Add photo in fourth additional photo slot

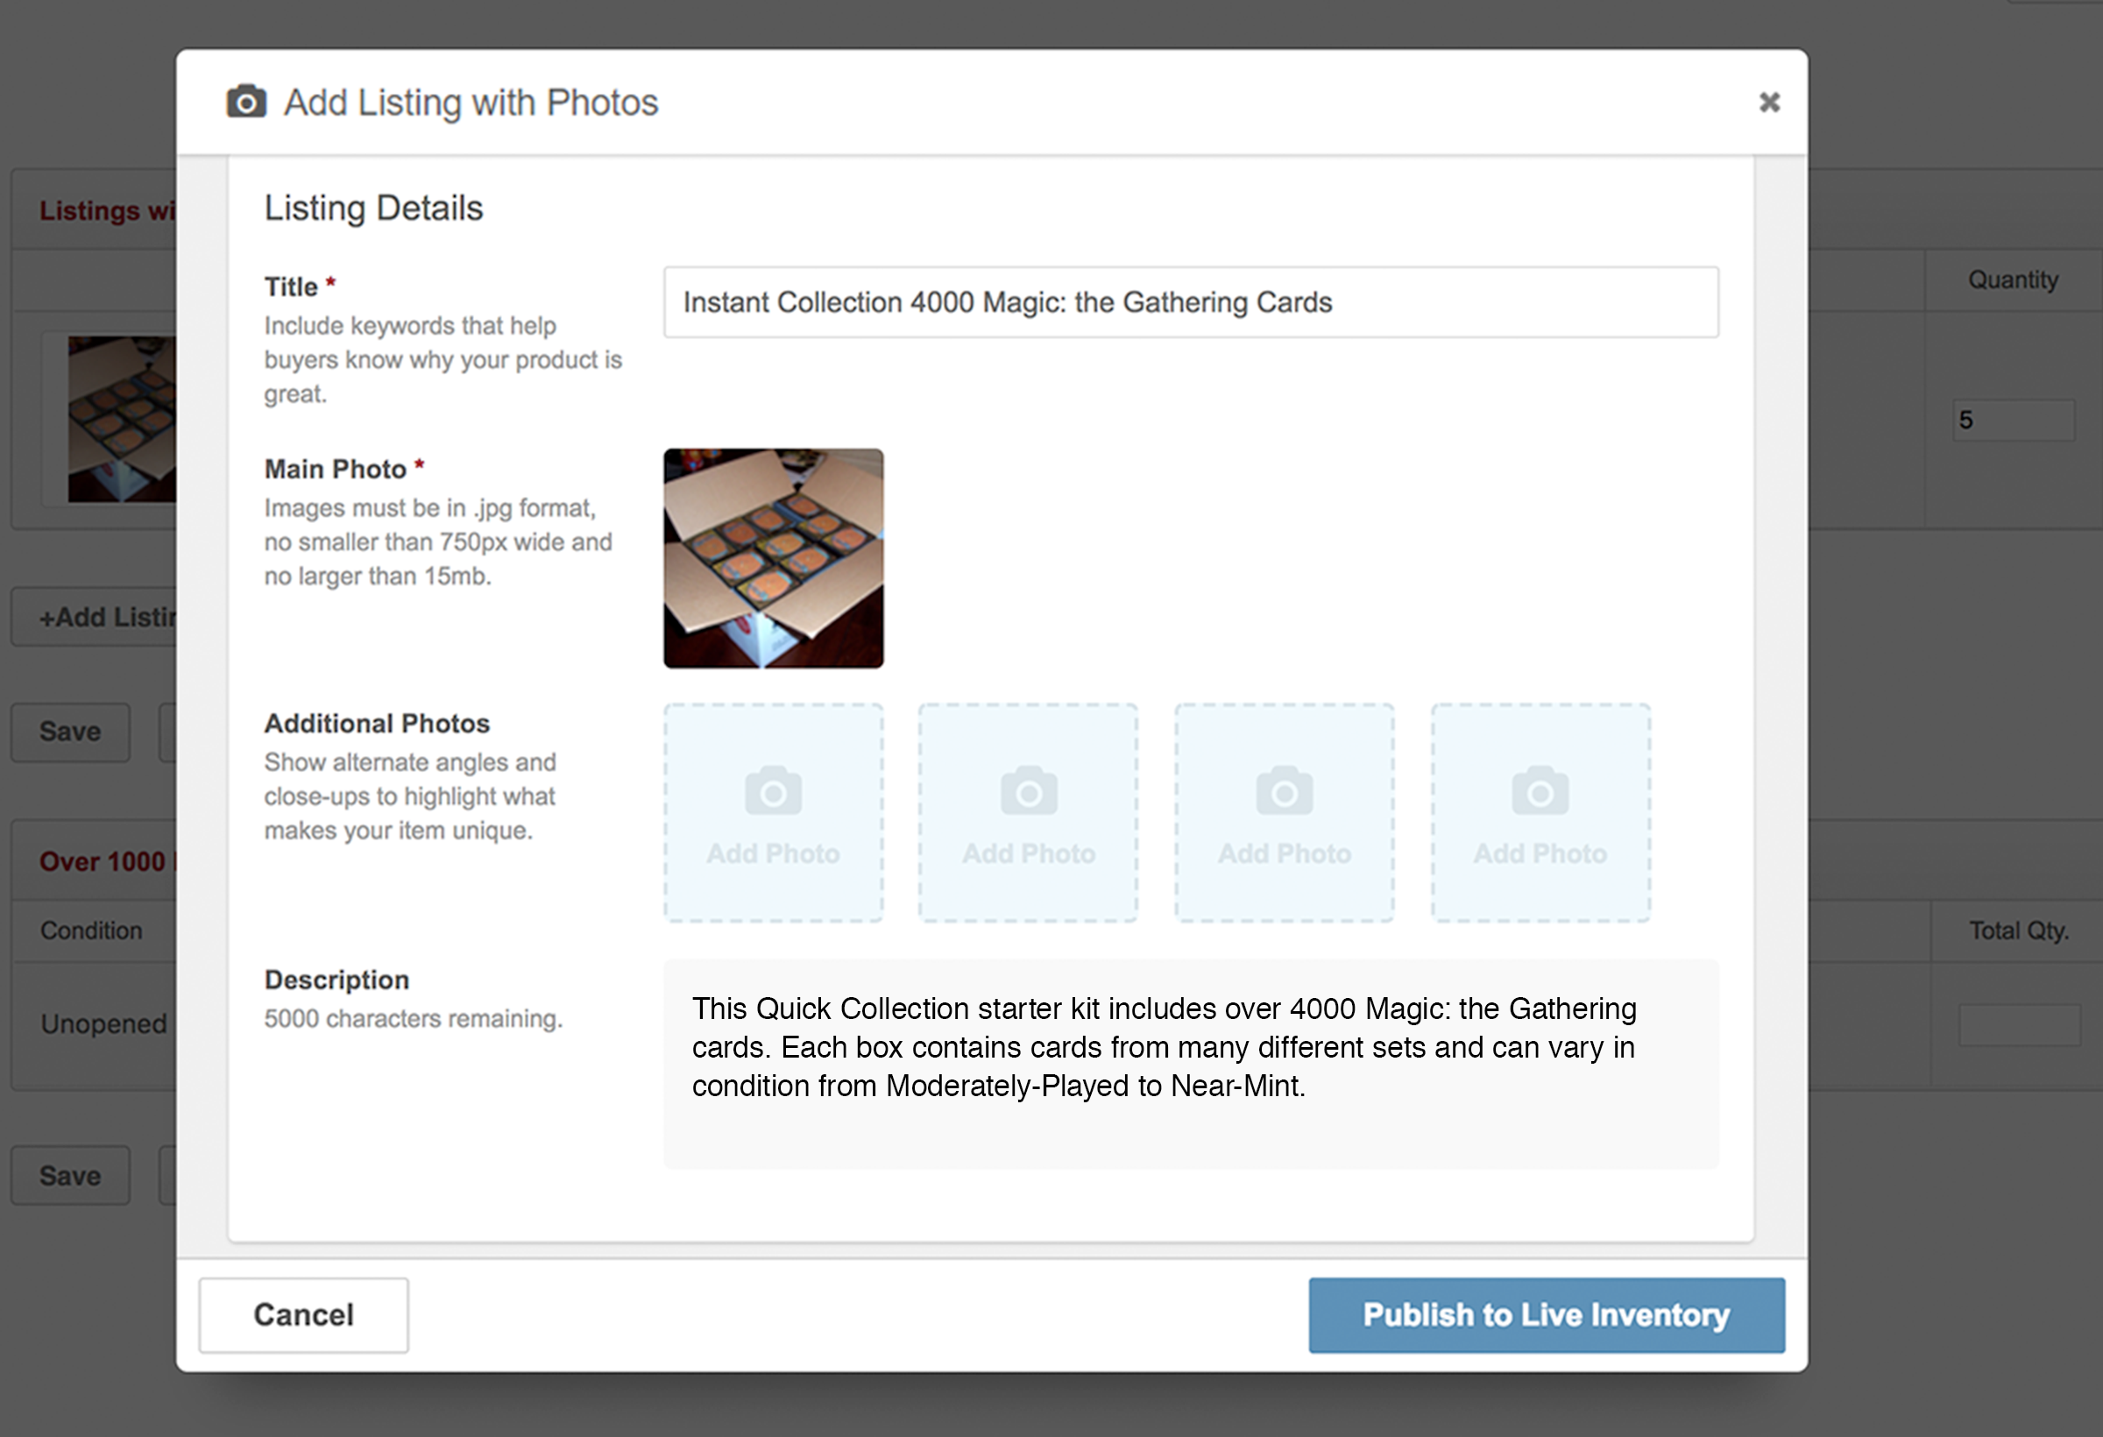coord(1540,812)
